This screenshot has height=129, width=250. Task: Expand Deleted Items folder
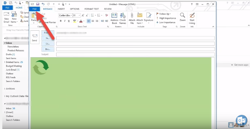(x=5, y=62)
